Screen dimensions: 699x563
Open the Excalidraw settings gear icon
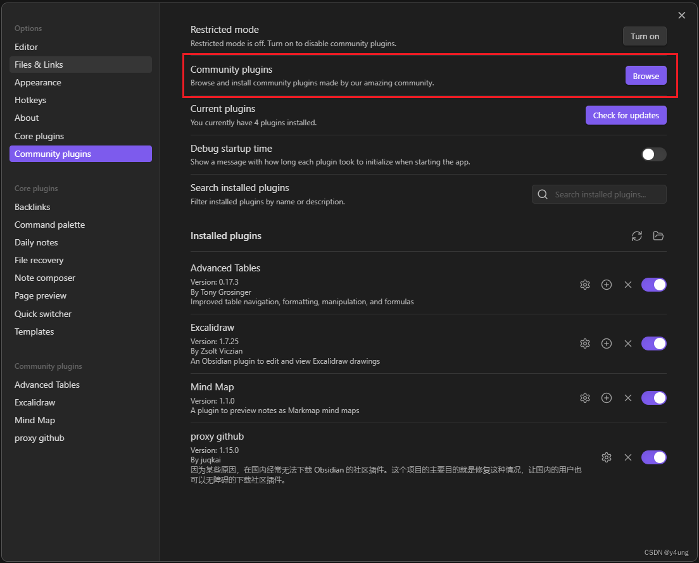[x=585, y=343]
